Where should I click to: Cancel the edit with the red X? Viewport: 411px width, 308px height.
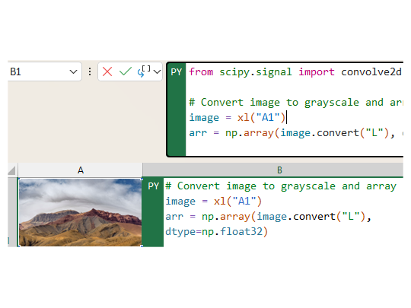click(107, 71)
